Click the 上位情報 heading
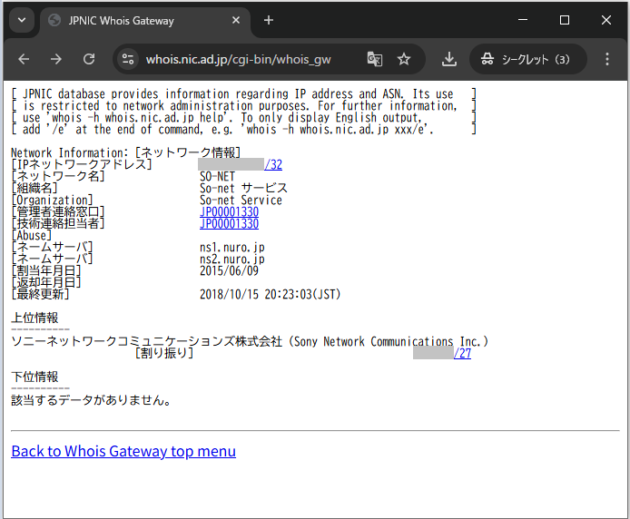This screenshot has height=519, width=630. click(x=35, y=318)
